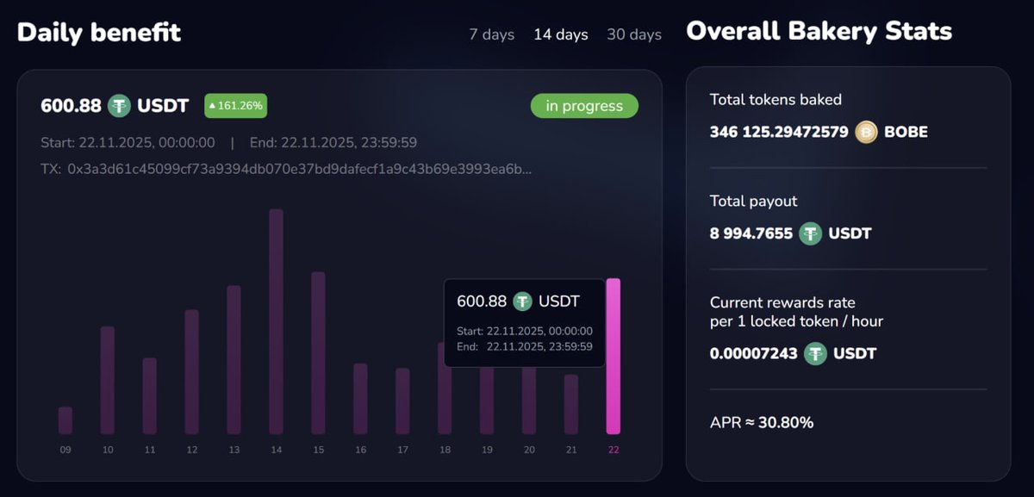Click the 161.26% percentage badge
Screen dimensions: 1034x497
(235, 106)
